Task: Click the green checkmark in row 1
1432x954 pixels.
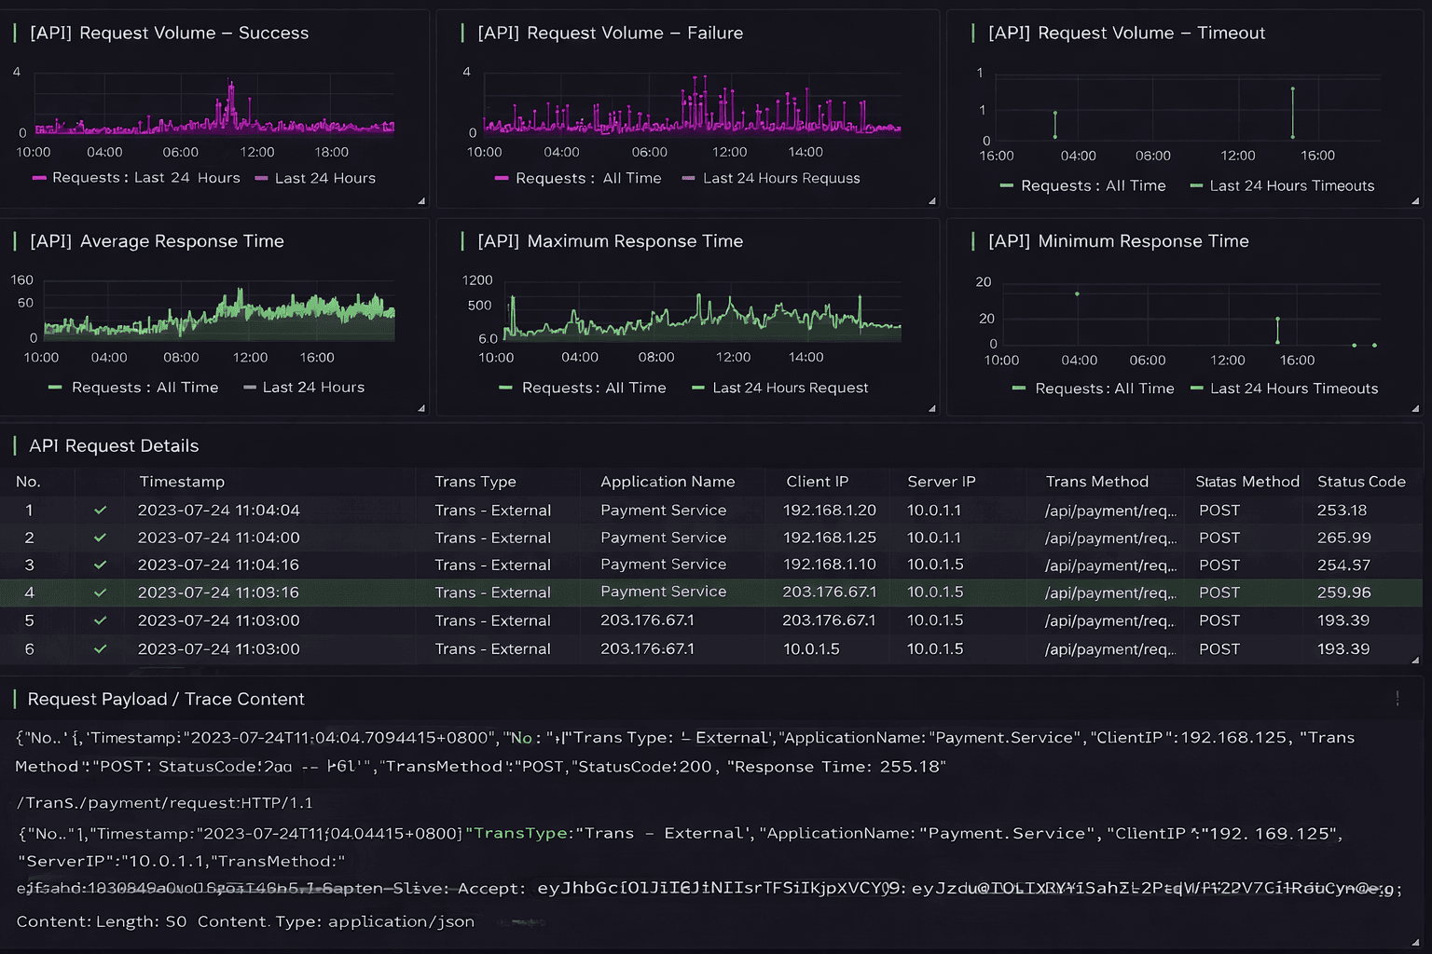Action: (x=100, y=511)
